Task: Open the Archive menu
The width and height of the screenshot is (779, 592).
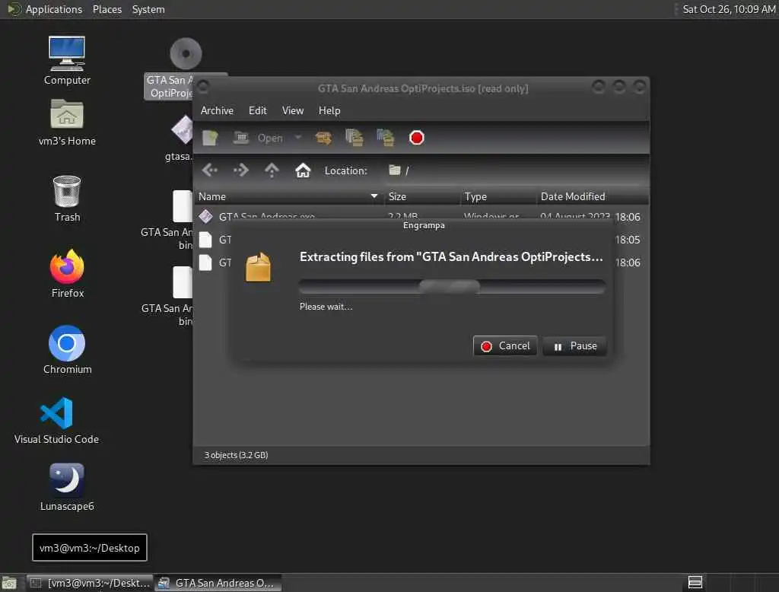Action: click(217, 110)
